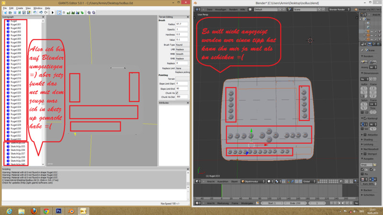
Task: Click the Save icon in GIANTS toolbar
Action: coord(24,12)
